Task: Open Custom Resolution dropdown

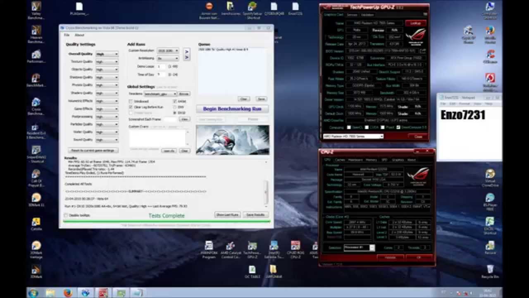Action: [x=168, y=50]
